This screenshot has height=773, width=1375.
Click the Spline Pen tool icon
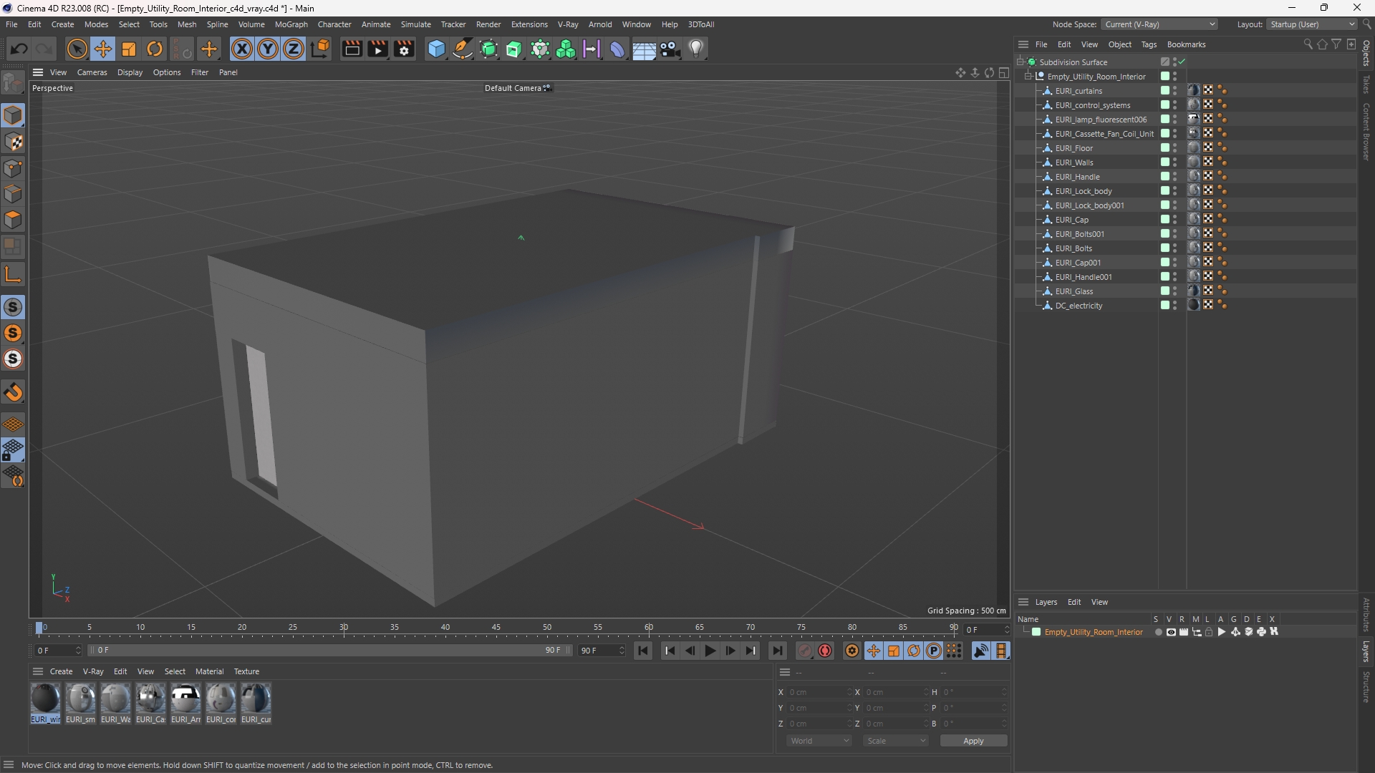click(x=463, y=49)
